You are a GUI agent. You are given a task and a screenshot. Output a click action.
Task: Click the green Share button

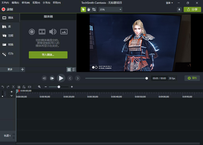pyautogui.click(x=192, y=10)
